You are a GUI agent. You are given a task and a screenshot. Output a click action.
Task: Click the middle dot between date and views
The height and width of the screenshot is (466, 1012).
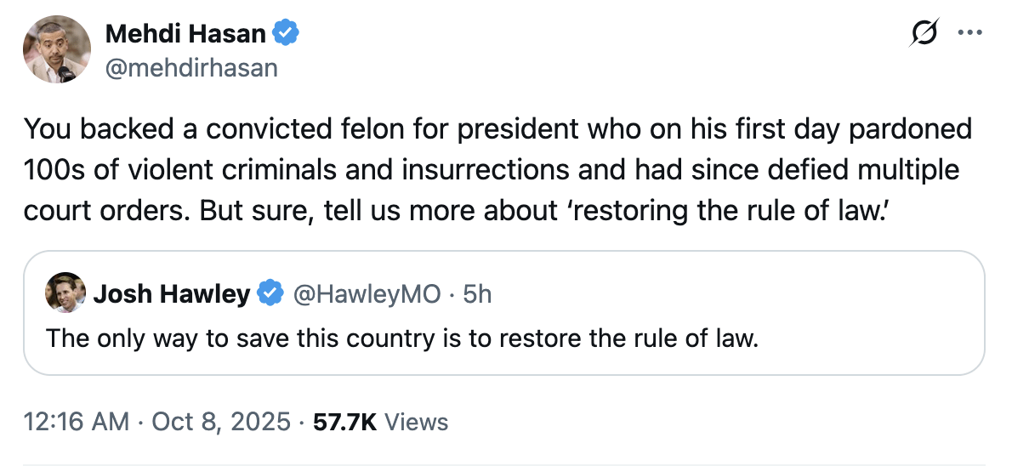click(x=301, y=421)
